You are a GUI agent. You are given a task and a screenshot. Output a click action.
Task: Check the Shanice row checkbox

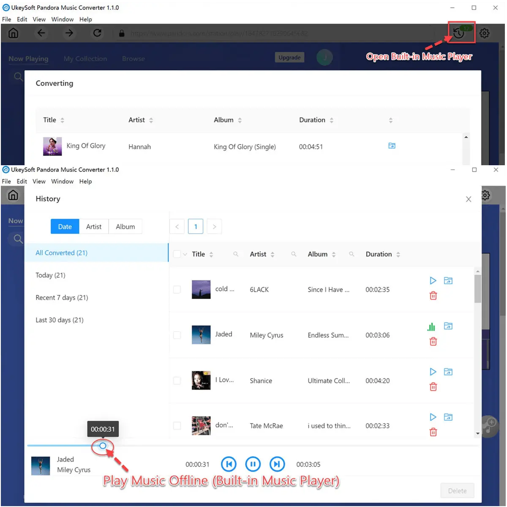click(177, 381)
